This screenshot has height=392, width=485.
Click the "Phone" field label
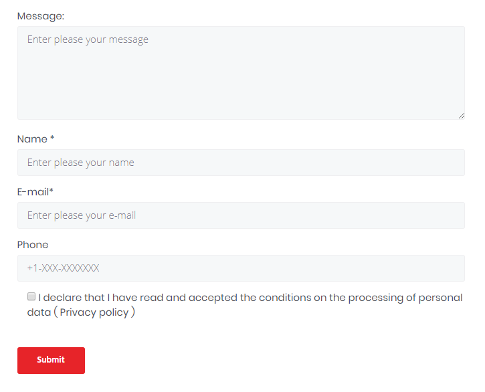click(33, 245)
